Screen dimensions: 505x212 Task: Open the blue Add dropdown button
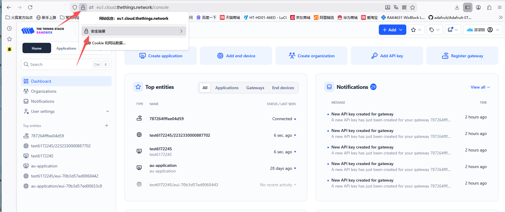tap(392, 30)
